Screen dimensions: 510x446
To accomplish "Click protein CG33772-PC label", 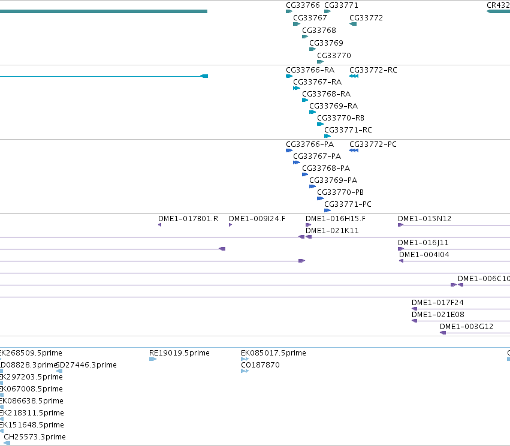I will coord(373,144).
